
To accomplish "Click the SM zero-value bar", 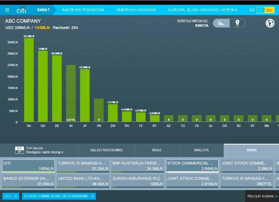I will click(x=266, y=118).
